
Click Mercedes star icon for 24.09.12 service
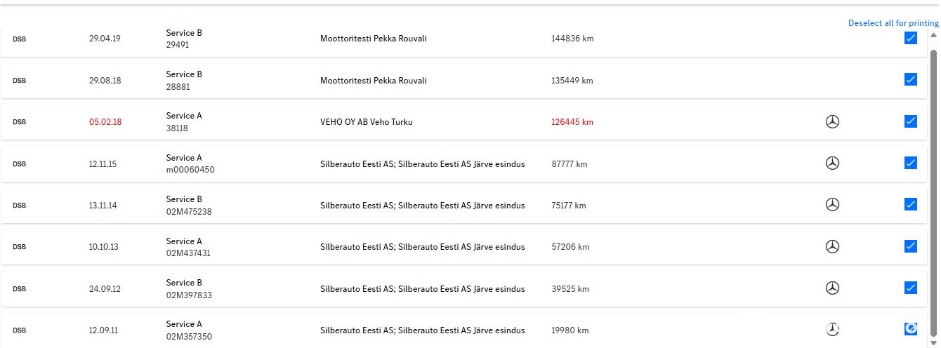pyautogui.click(x=832, y=288)
